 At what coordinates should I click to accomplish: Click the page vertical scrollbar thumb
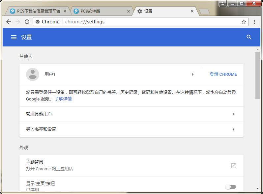pyautogui.click(x=257, y=75)
